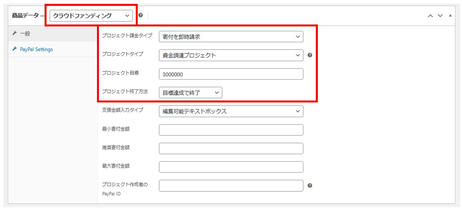Image resolution: width=462 pixels, height=211 pixels.
Task: Click the プロジェクト作成者の PayPal ID input
Action: point(231,186)
